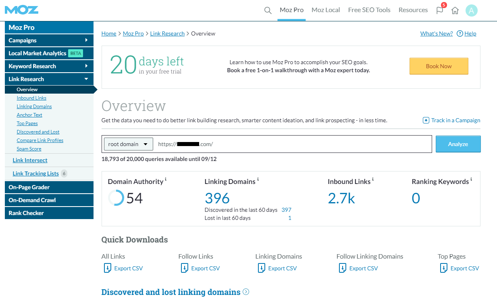This screenshot has width=497, height=303.
Task: Click the Follow Links download icon
Action: point(185,268)
